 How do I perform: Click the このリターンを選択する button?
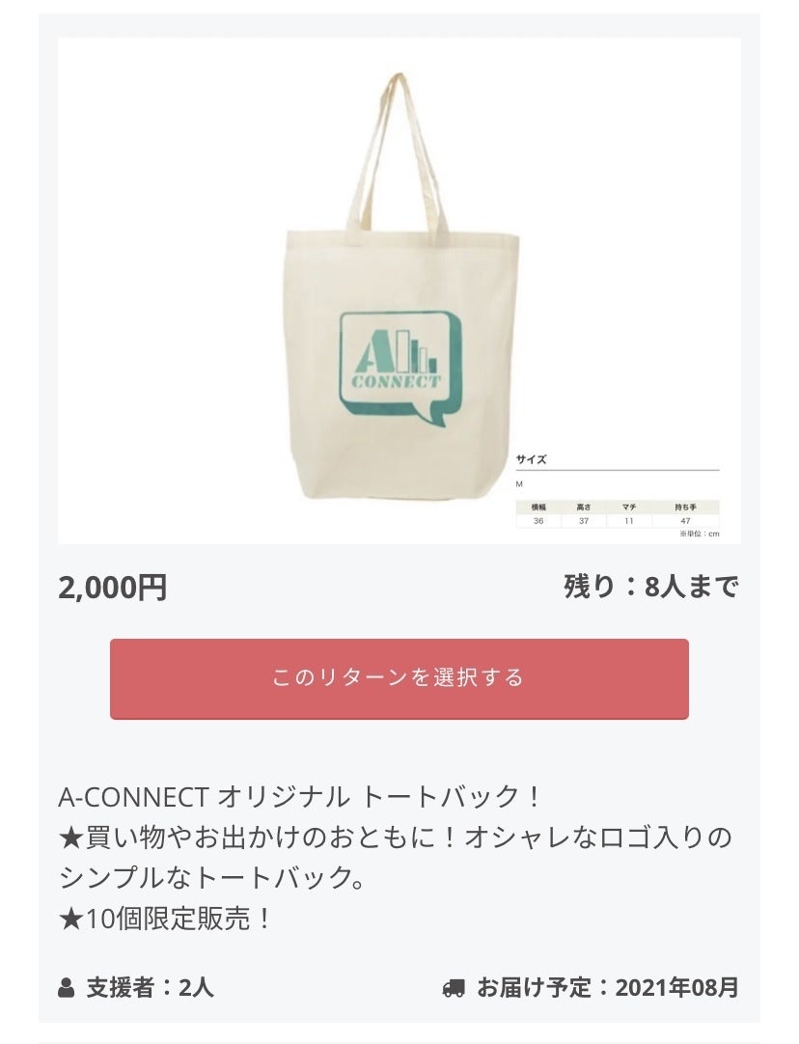point(399,678)
